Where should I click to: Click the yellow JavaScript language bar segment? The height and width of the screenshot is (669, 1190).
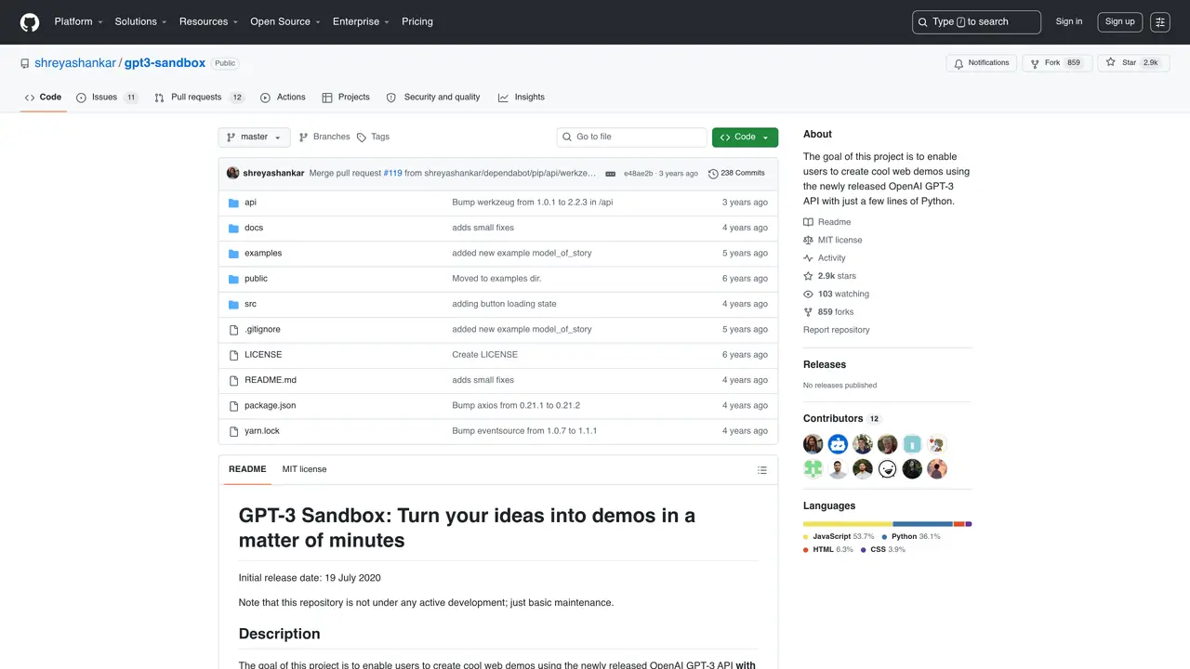tap(848, 524)
